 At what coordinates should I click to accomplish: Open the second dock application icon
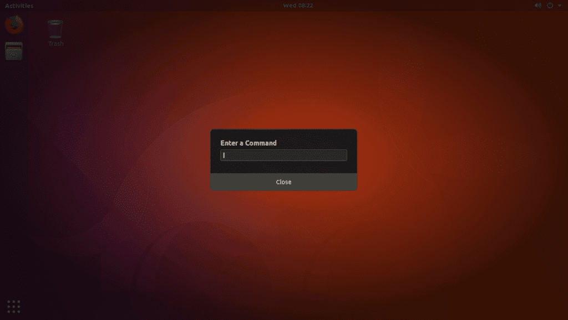(x=14, y=51)
